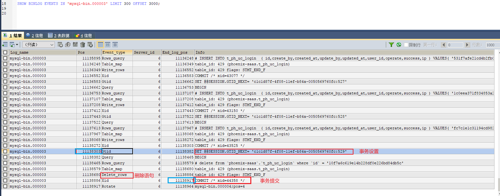The height and width of the screenshot is (196, 500).
Task: Click the cancel changes icon
Action: 90,45
